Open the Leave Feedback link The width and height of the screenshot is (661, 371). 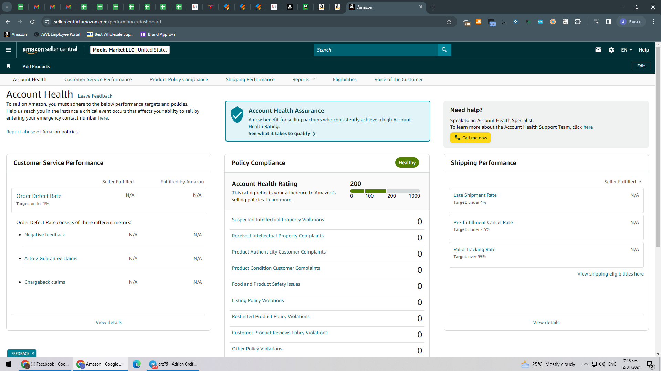[95, 96]
